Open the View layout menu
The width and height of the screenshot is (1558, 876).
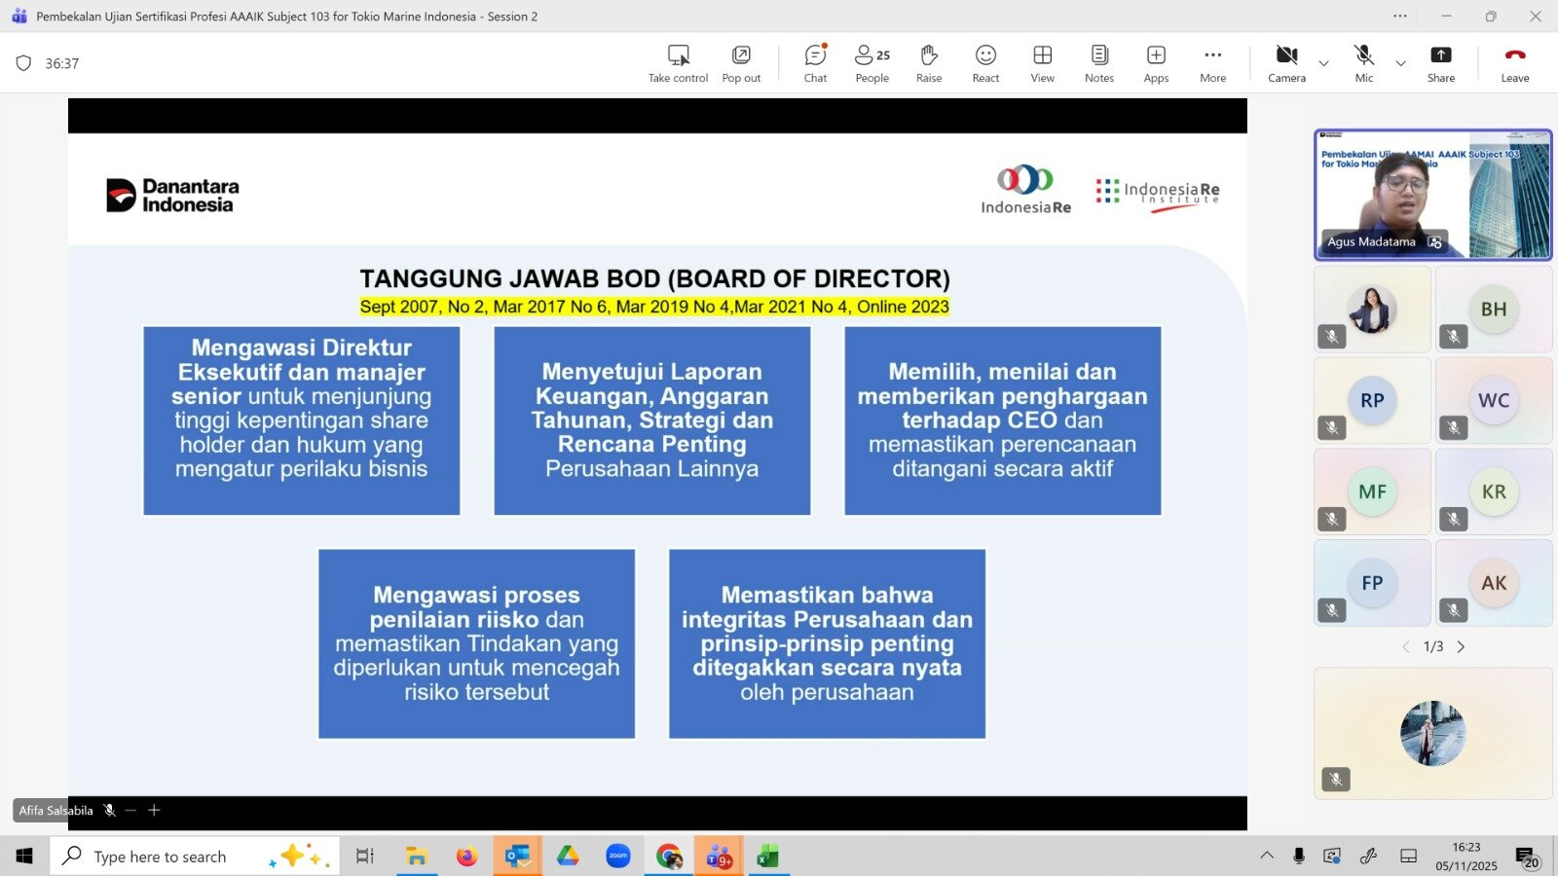1042,63
